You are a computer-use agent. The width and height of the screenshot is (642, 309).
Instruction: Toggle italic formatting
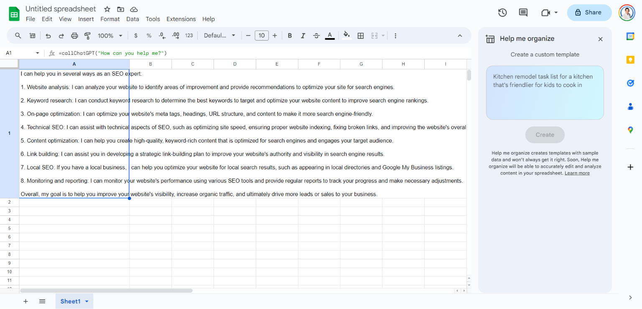point(303,36)
